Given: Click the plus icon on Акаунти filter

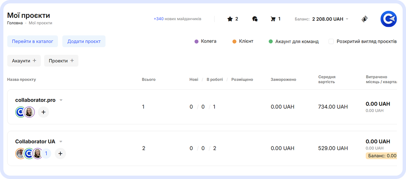Looking at the screenshot, I should click(x=34, y=61).
